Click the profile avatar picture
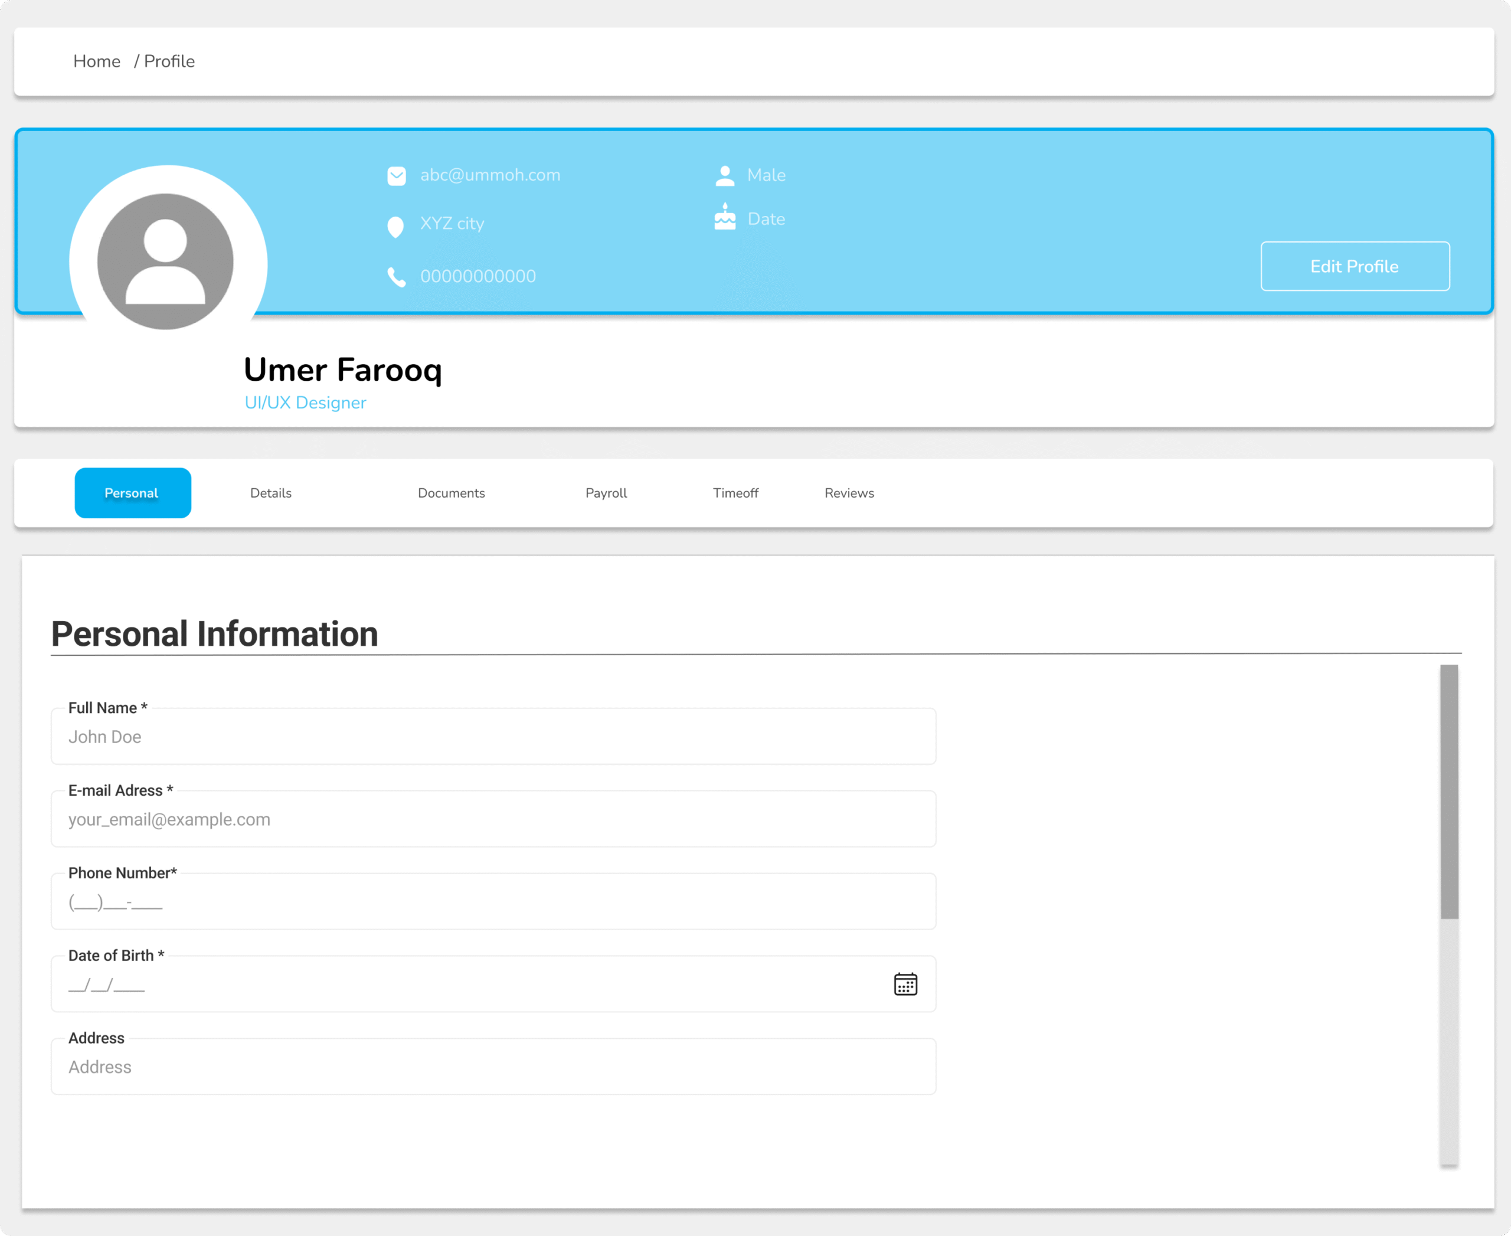This screenshot has width=1511, height=1236. click(166, 261)
